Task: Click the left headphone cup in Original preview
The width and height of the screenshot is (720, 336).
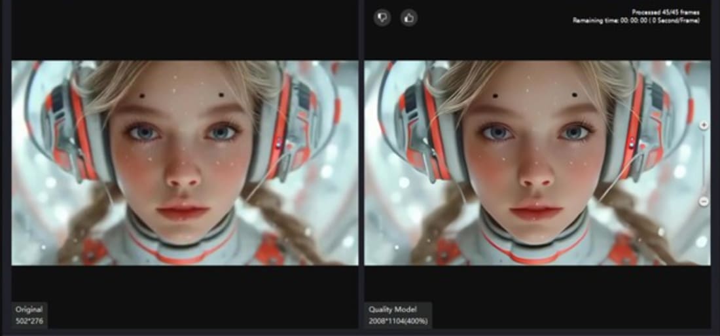Action: (x=62, y=124)
